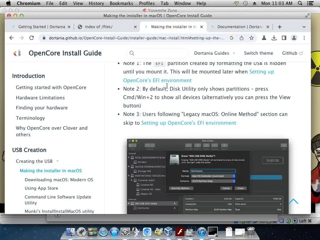Switch to Documentation Dortania tab
Screen dimensions: 320x240
[x=240, y=27]
